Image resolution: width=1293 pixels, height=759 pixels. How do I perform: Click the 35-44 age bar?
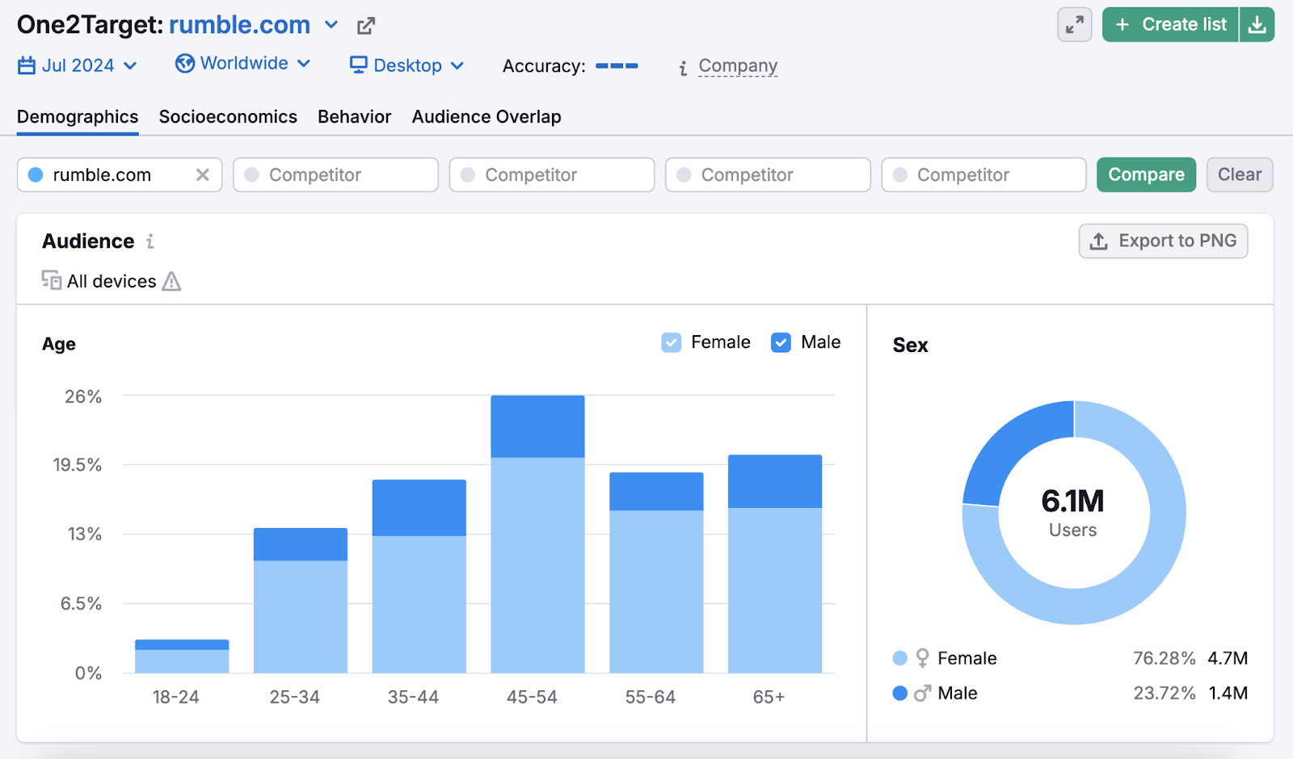pyautogui.click(x=419, y=577)
